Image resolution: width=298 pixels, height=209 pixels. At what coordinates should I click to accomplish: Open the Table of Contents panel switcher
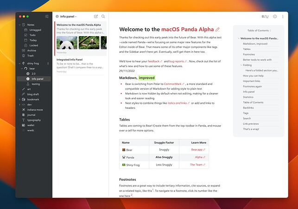259,31
